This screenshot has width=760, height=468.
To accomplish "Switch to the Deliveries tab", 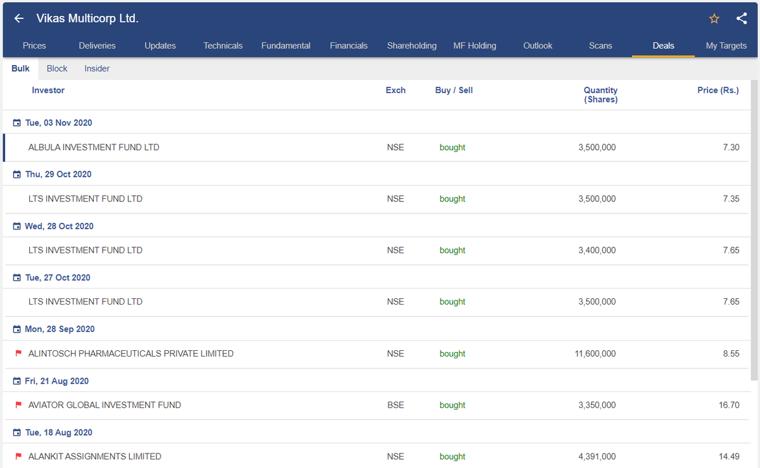I will click(x=97, y=46).
